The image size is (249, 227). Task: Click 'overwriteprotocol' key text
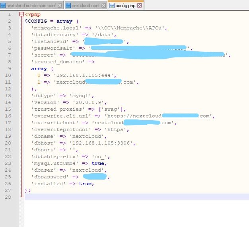[x=61, y=129]
